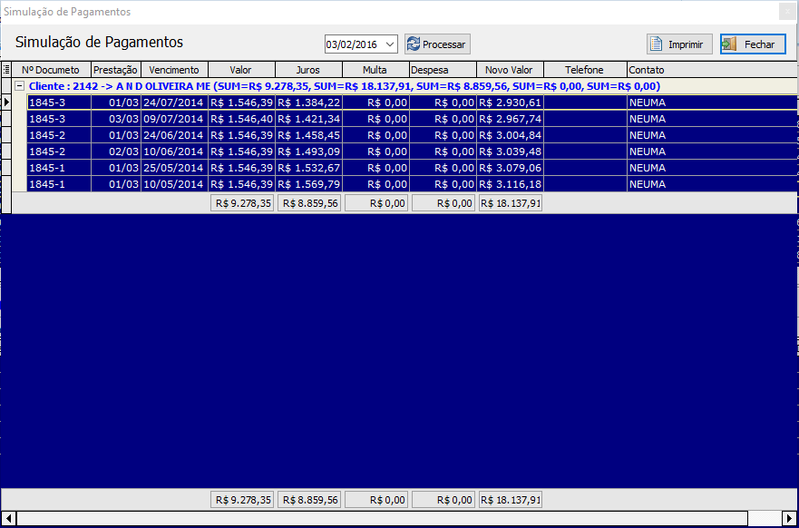799x528 pixels.
Task: Click the horizontal scrollbar left arrow
Action: pyautogui.click(x=8, y=517)
